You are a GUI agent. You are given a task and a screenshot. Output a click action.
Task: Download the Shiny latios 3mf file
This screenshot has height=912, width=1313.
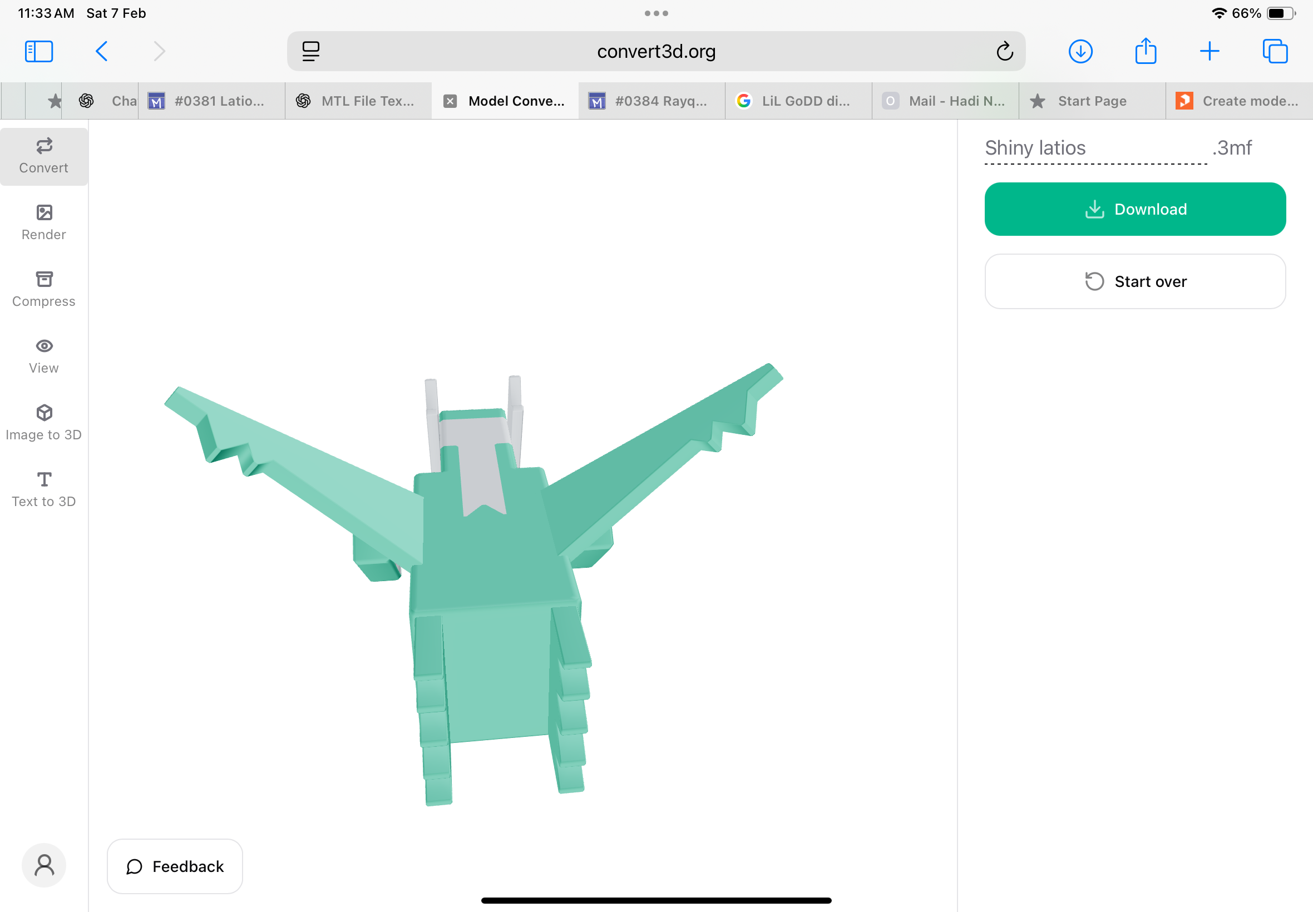pyautogui.click(x=1135, y=209)
